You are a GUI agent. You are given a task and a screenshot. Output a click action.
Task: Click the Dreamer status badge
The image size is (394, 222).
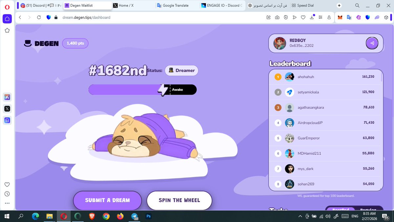[x=182, y=70]
